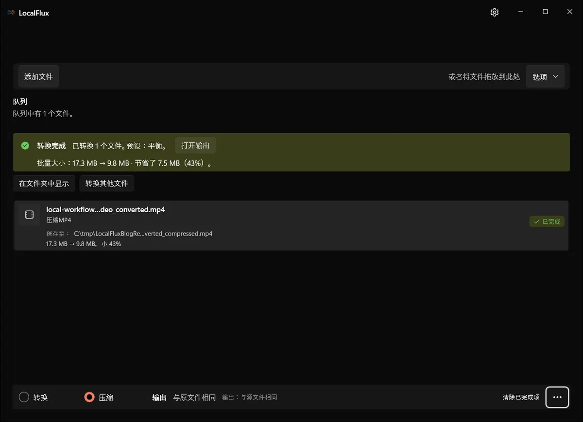Click the 添加文件 button
The width and height of the screenshot is (583, 422).
pyautogui.click(x=38, y=77)
